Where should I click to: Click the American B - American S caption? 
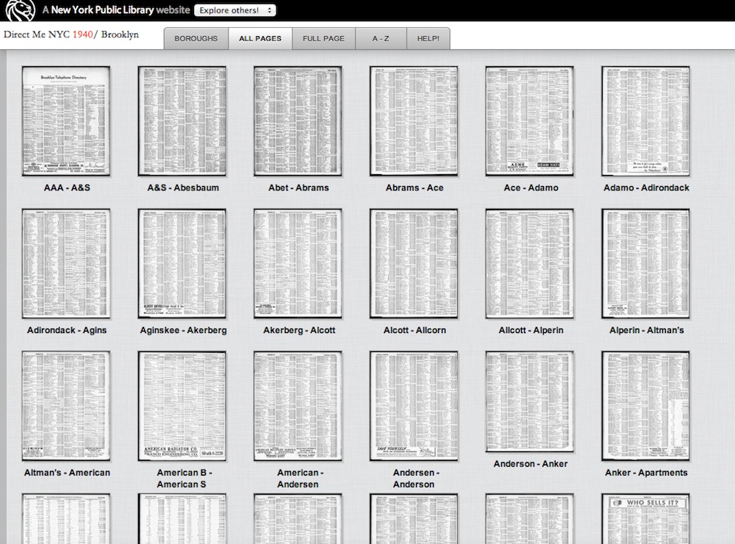coord(183,479)
